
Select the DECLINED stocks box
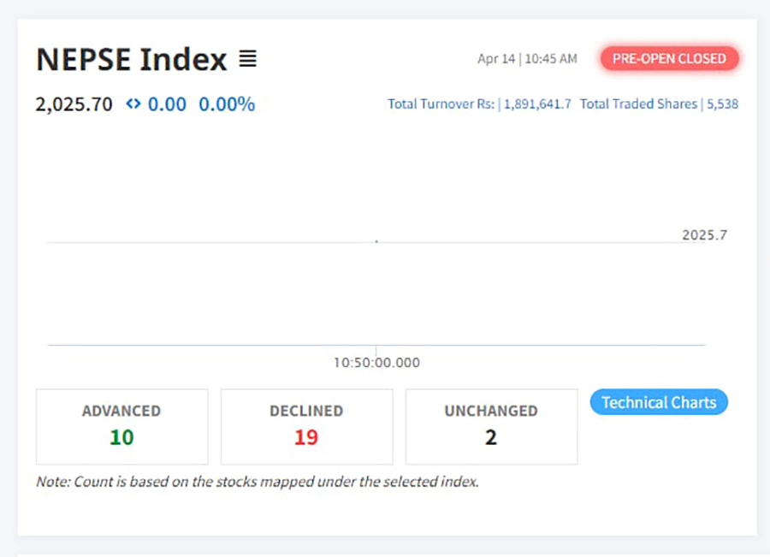click(306, 426)
